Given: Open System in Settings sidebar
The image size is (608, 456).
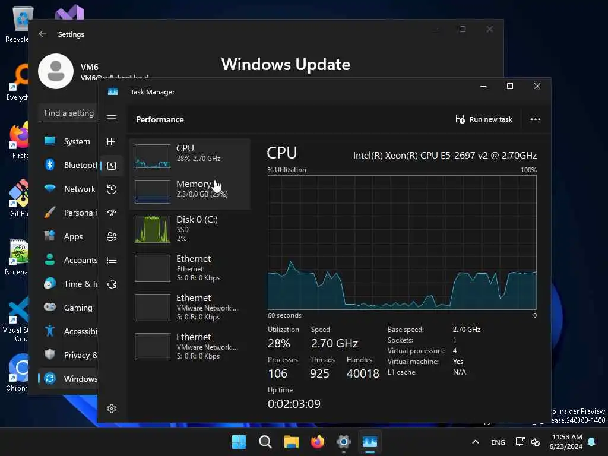Looking at the screenshot, I should click(x=68, y=141).
